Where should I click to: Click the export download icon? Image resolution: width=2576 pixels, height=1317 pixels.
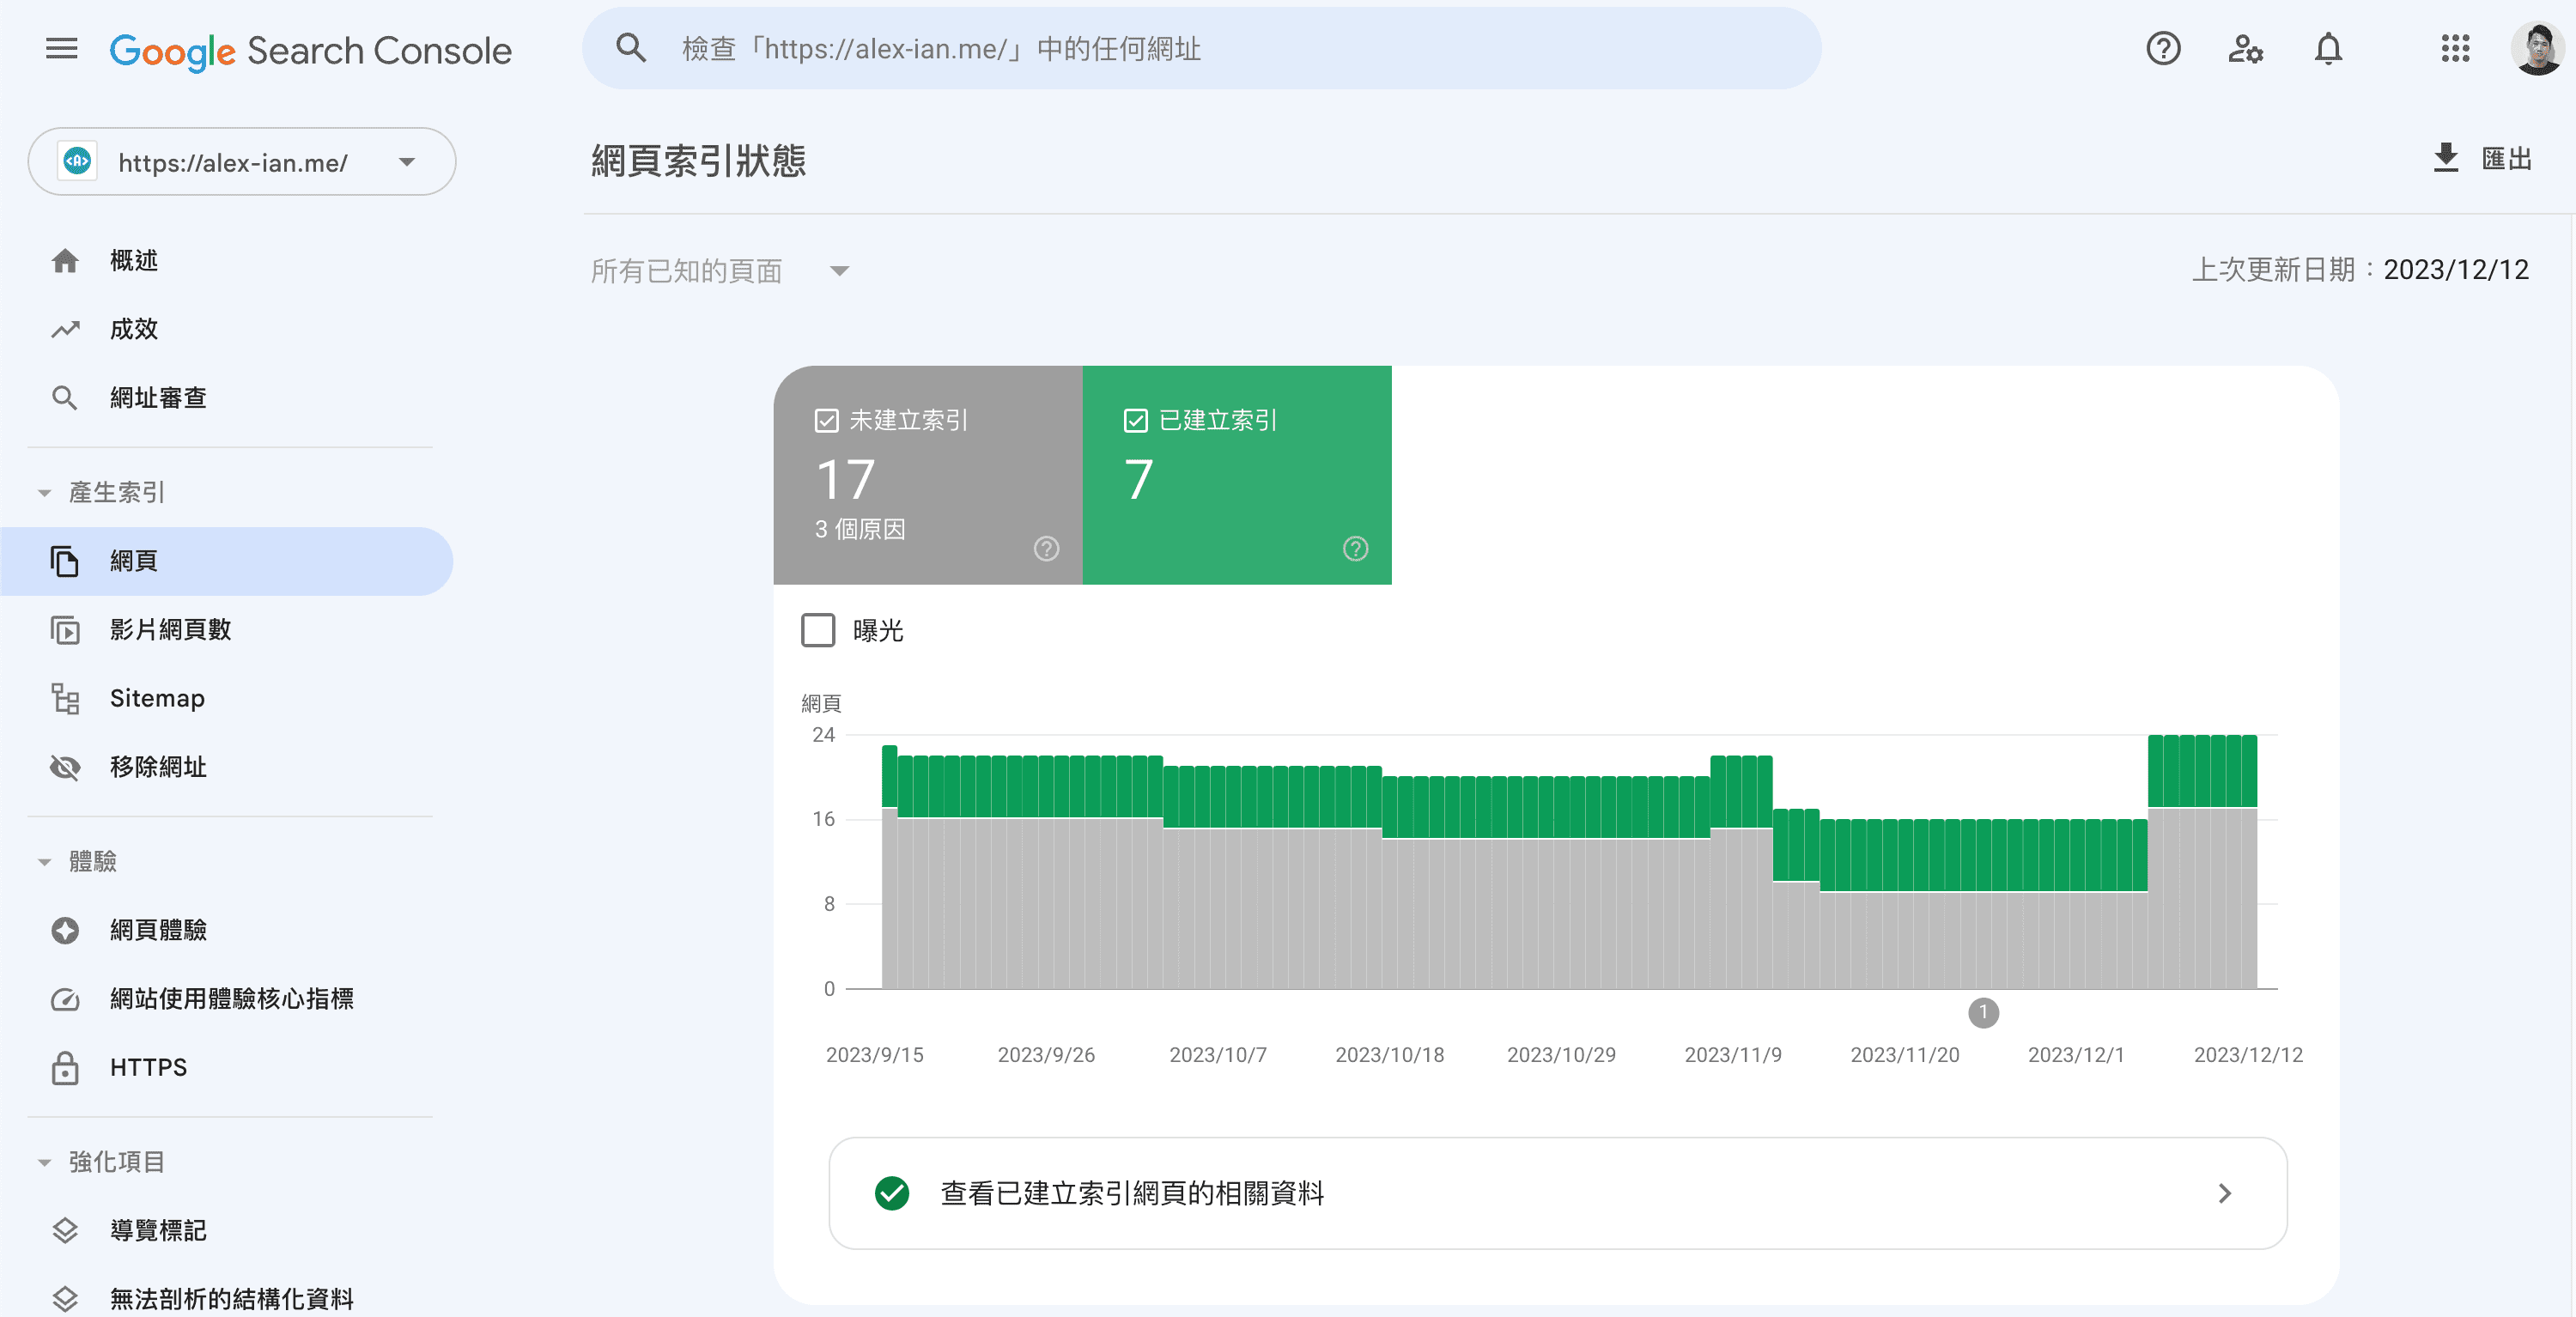point(2446,158)
